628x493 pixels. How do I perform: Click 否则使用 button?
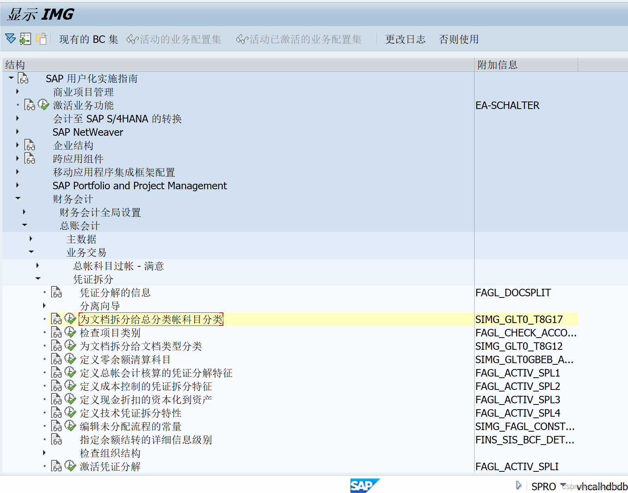(459, 39)
